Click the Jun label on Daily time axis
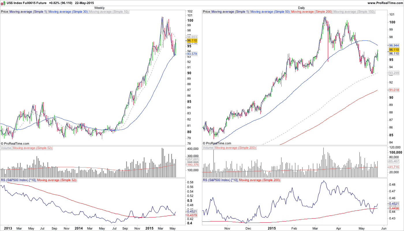The width and height of the screenshot is (404, 231). tap(383, 228)
